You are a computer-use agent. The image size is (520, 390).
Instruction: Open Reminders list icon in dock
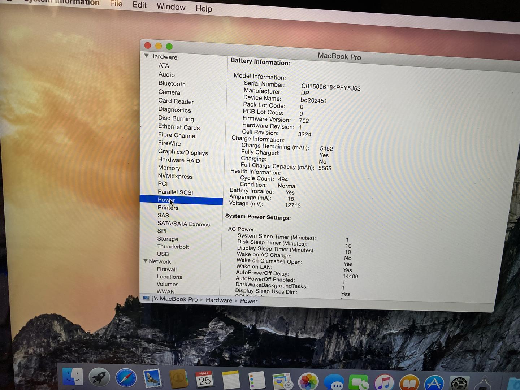click(x=257, y=381)
